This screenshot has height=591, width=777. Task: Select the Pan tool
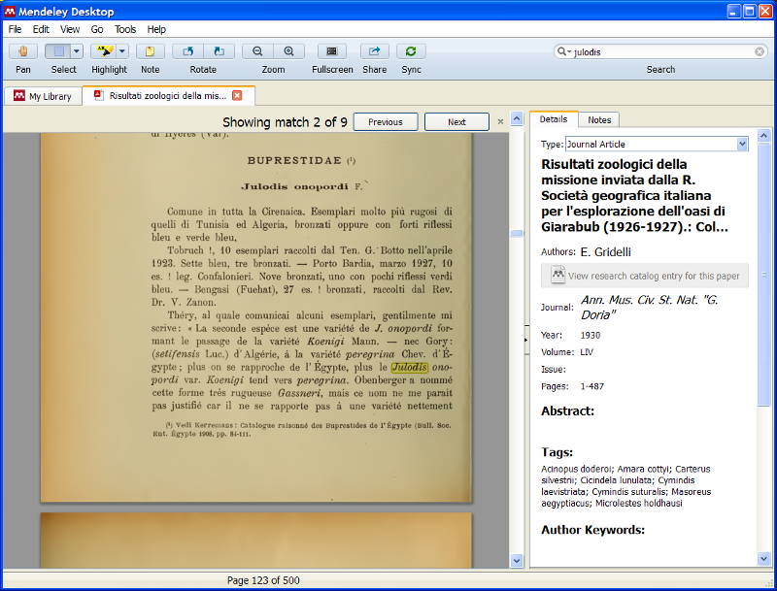click(23, 51)
